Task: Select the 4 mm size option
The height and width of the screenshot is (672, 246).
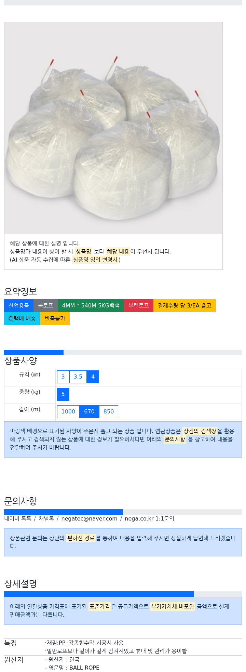Action: [x=93, y=377]
